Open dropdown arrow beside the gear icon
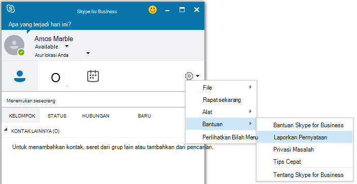357x184 pixels. pos(197,76)
